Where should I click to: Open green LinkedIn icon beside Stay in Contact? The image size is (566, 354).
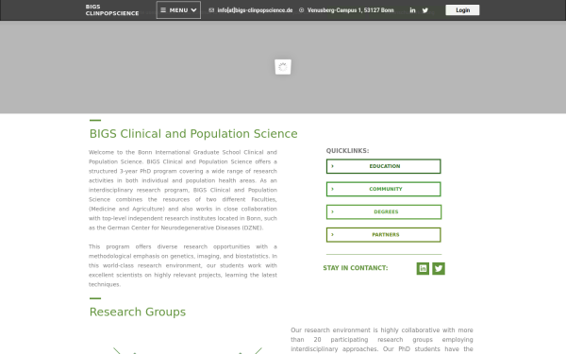[423, 268]
